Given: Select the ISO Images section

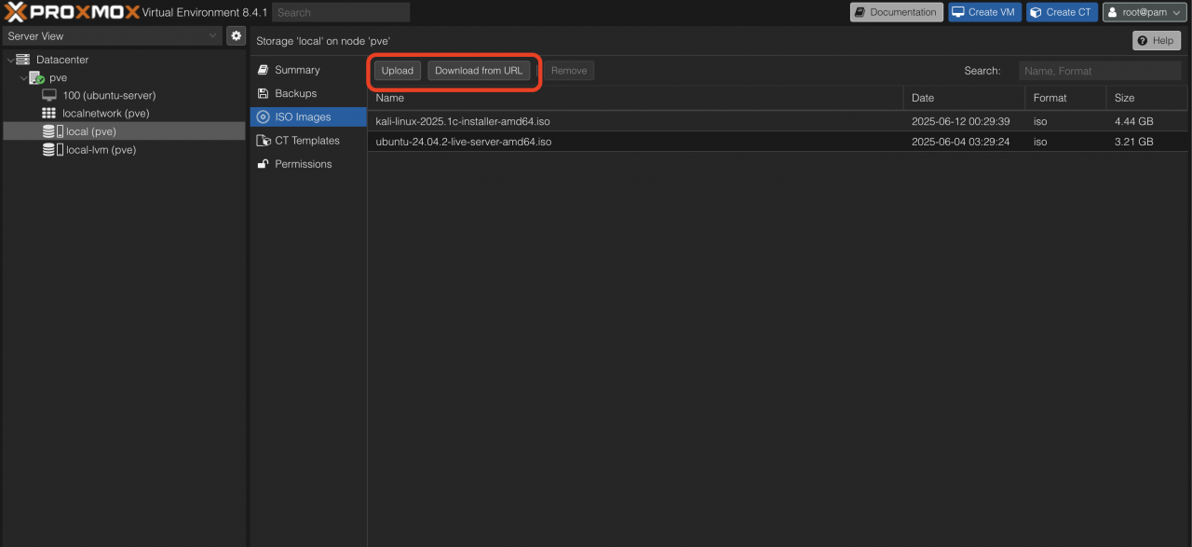Looking at the screenshot, I should 308,117.
